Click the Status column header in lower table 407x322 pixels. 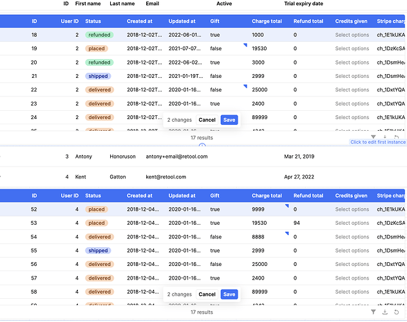click(93, 196)
